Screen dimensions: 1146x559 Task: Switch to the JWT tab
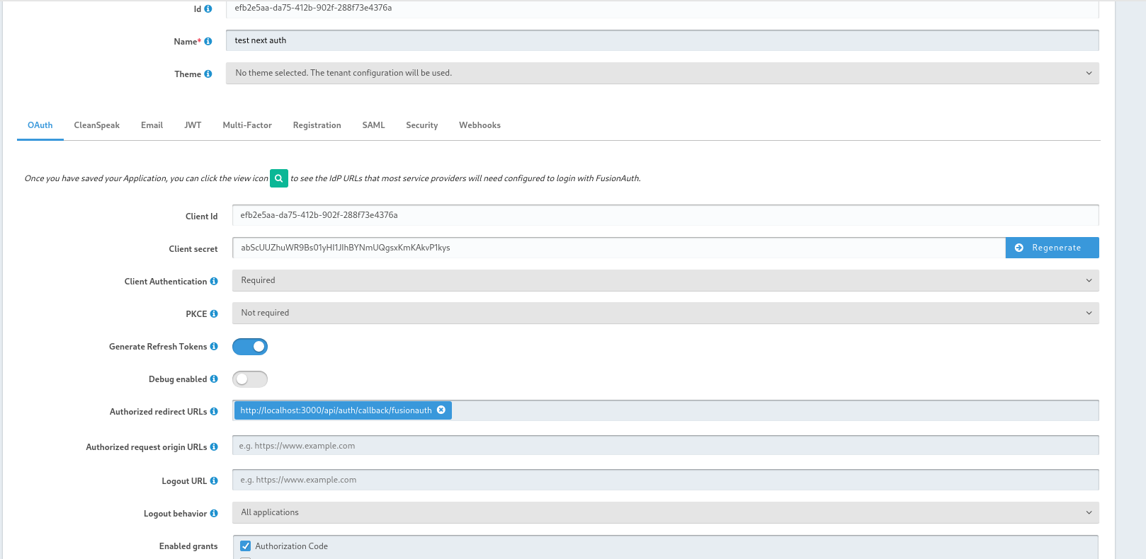[193, 125]
